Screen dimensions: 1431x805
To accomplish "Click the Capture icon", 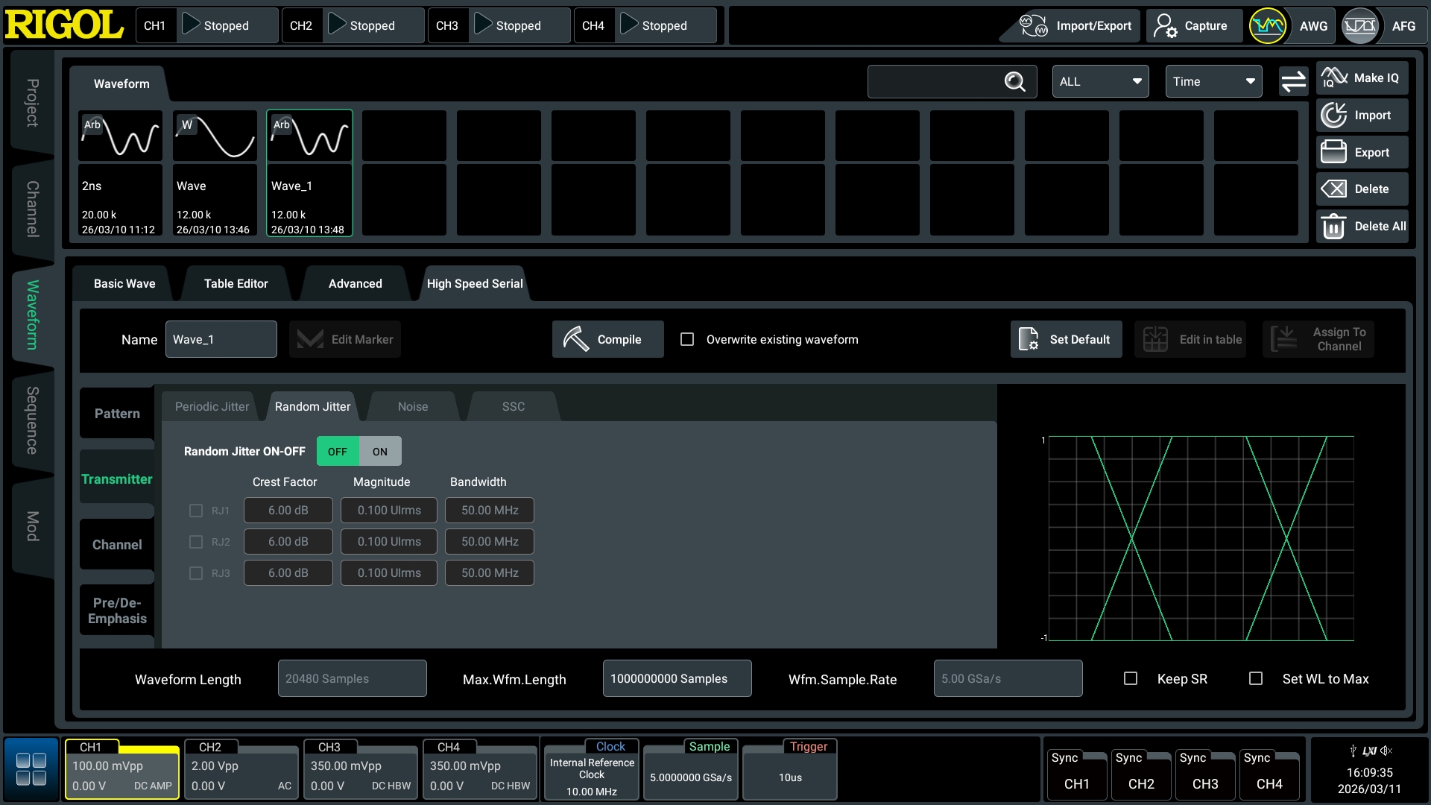I will coord(1166,26).
